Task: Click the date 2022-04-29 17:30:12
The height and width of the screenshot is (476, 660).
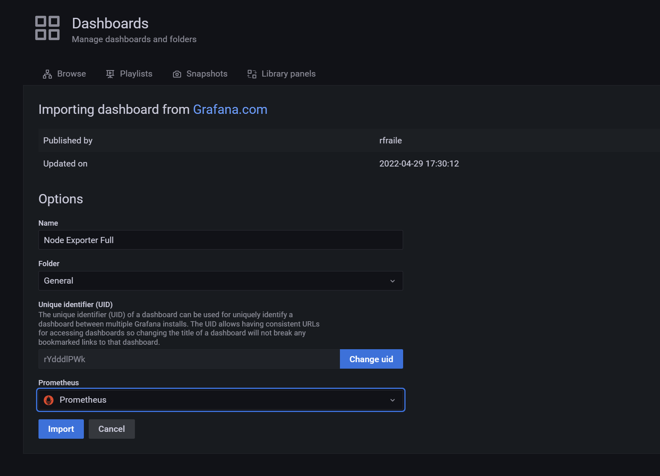Action: tap(419, 164)
